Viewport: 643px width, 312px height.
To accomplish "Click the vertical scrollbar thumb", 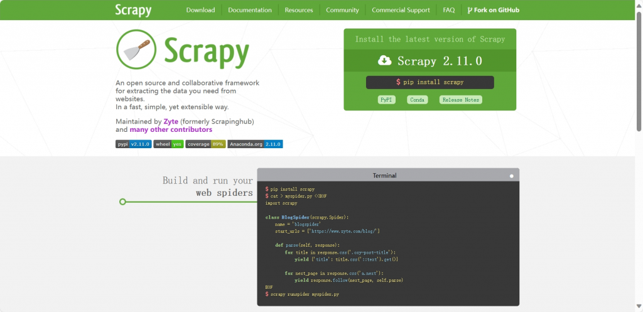I will (639, 71).
